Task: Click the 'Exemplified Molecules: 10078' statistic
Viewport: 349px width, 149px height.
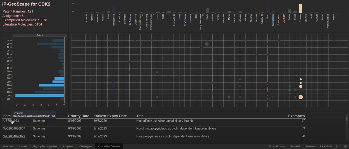Action: click(25, 20)
